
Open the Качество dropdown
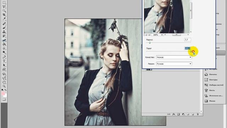[174, 57]
